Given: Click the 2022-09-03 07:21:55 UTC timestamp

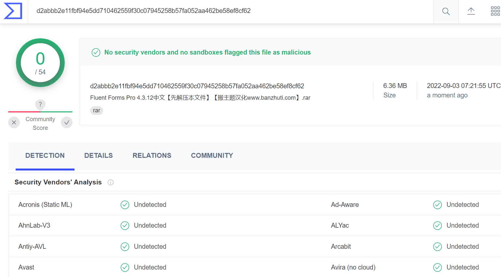Looking at the screenshot, I should pyautogui.click(x=464, y=86).
